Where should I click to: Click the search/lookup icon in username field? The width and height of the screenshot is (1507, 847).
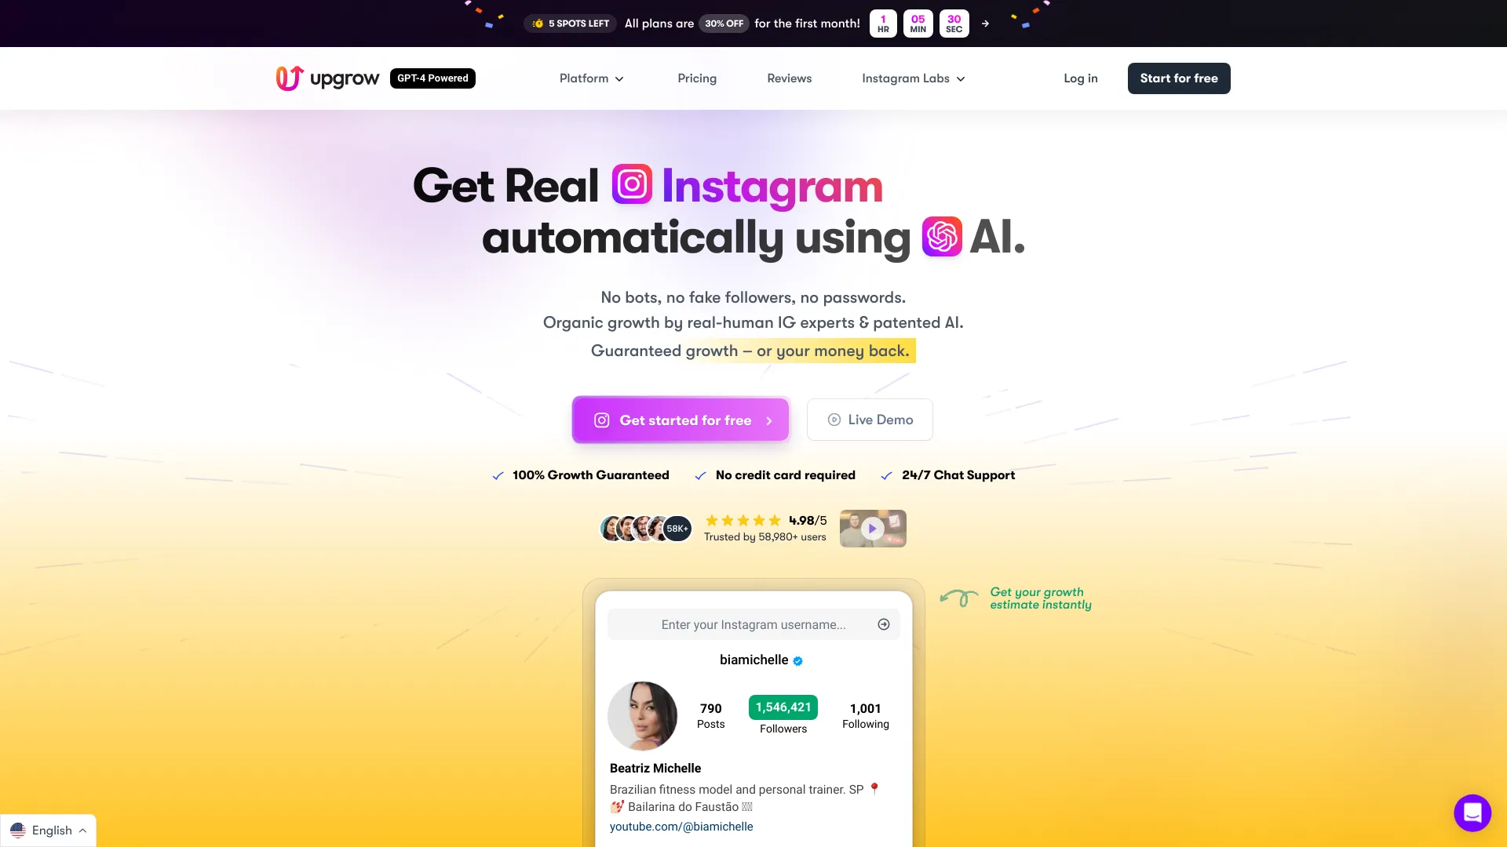tap(884, 624)
